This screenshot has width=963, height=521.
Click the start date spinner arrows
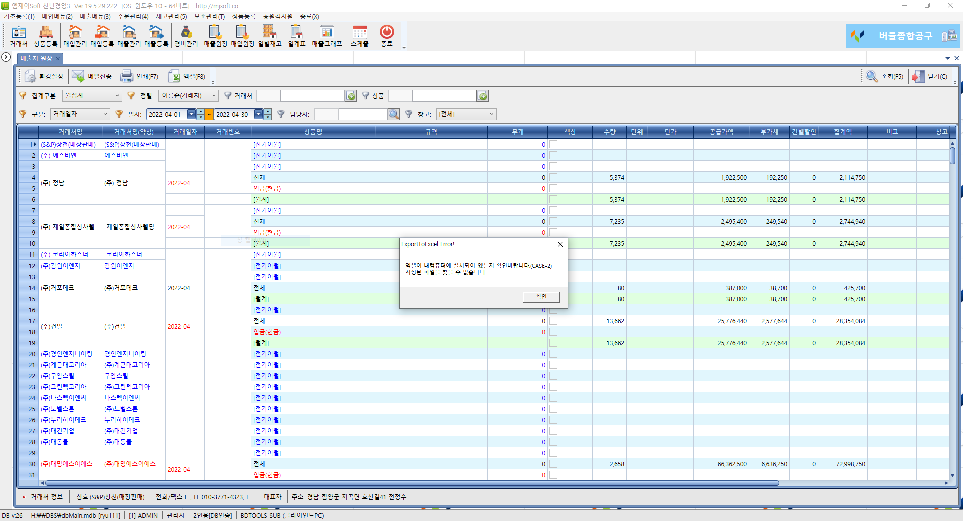201,114
